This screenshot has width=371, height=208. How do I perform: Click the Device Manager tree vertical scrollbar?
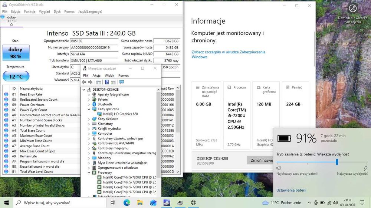[x=158, y=135]
